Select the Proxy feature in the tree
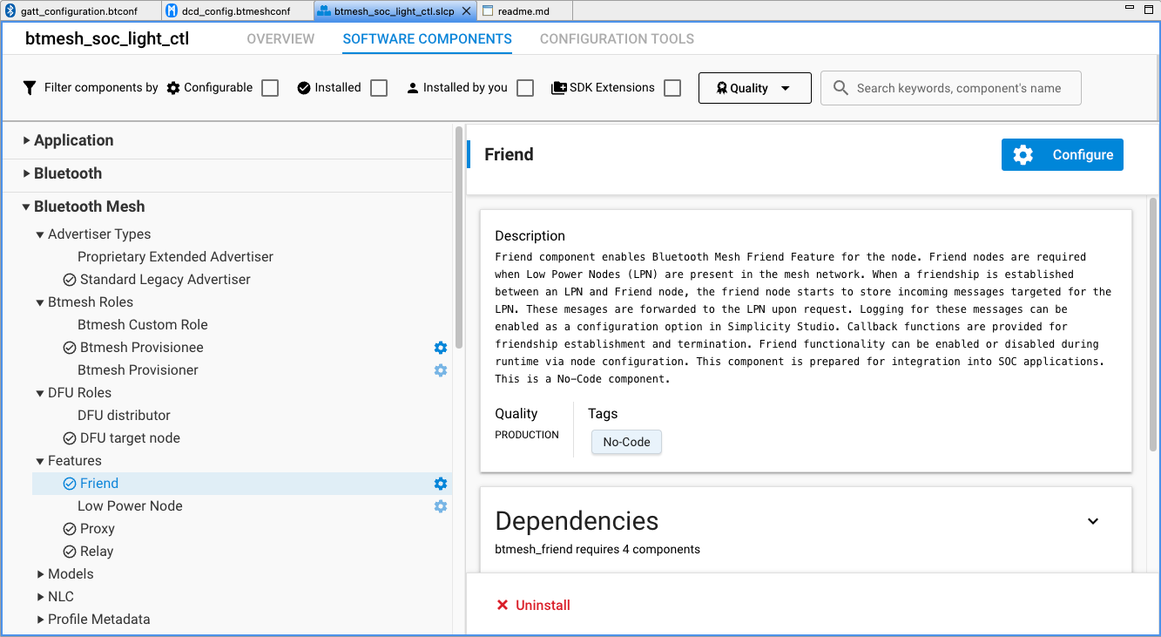The image size is (1161, 637). [x=96, y=528]
